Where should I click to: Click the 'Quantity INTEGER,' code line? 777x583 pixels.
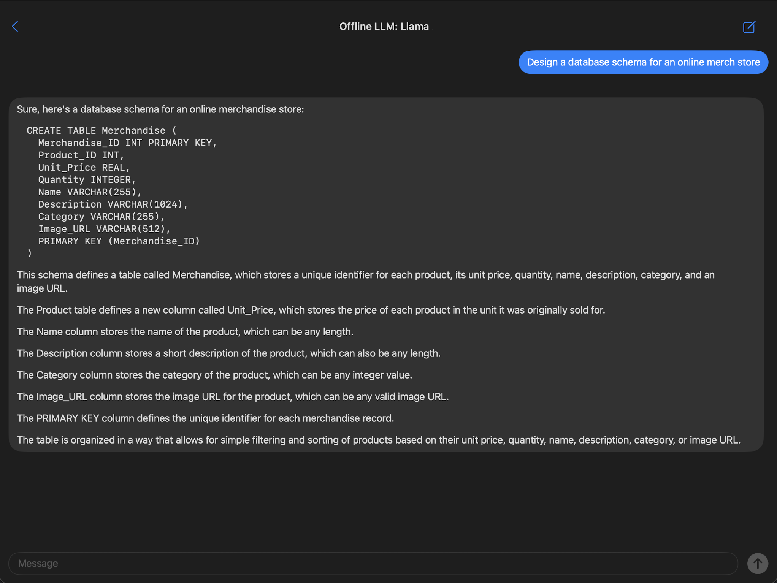87,180
